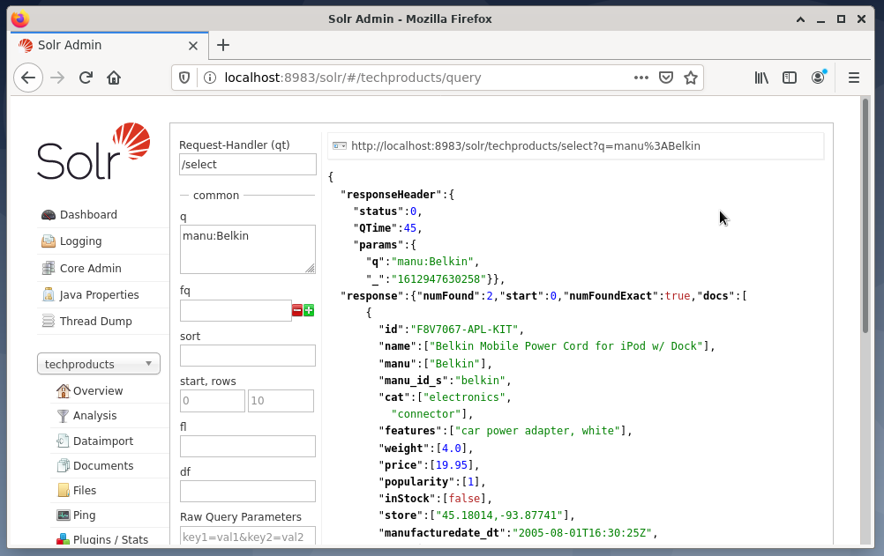This screenshot has height=556, width=884.
Task: Toggle Firefox sidebar view
Action: click(x=790, y=78)
